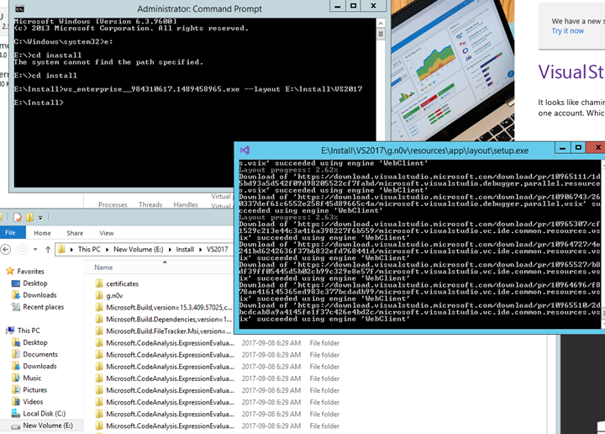
Task: Select the g.n0v folder name
Action: (114, 296)
